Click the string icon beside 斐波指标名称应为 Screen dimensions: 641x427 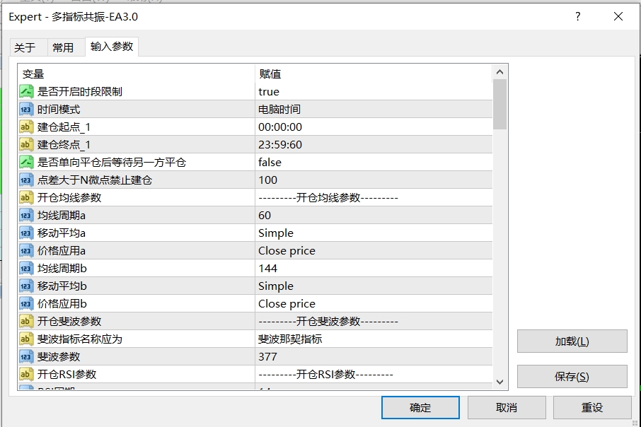[x=26, y=339]
